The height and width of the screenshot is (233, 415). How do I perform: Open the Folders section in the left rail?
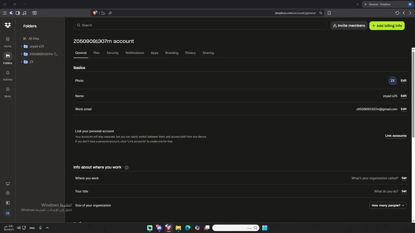pyautogui.click(x=7, y=58)
